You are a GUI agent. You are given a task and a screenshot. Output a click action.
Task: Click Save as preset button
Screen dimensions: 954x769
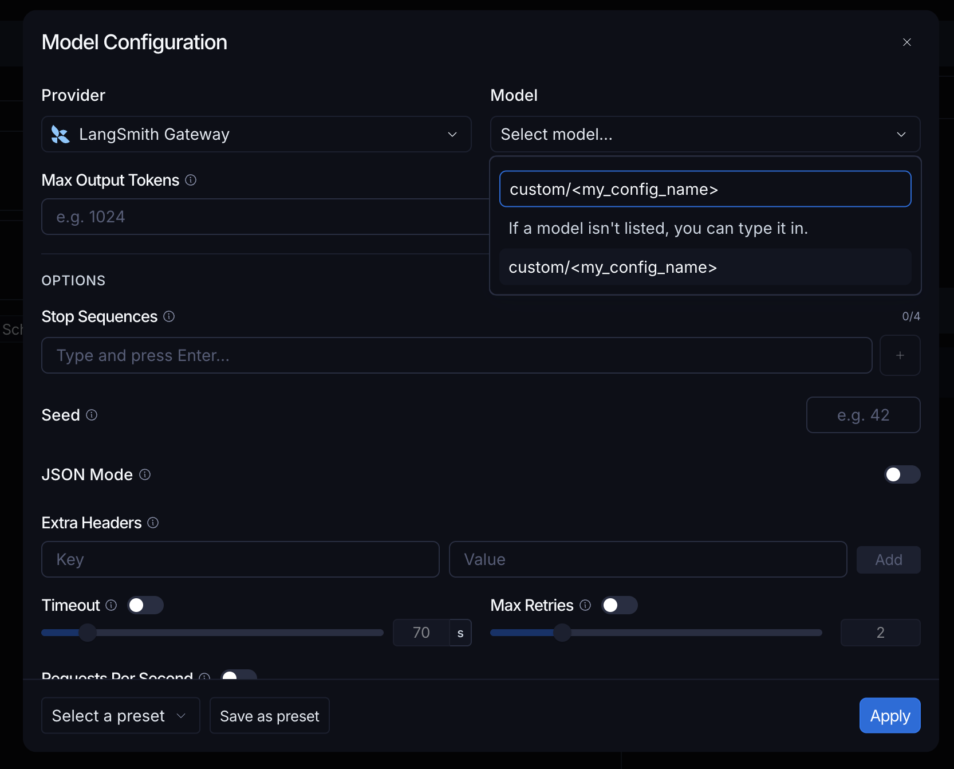pyautogui.click(x=270, y=716)
